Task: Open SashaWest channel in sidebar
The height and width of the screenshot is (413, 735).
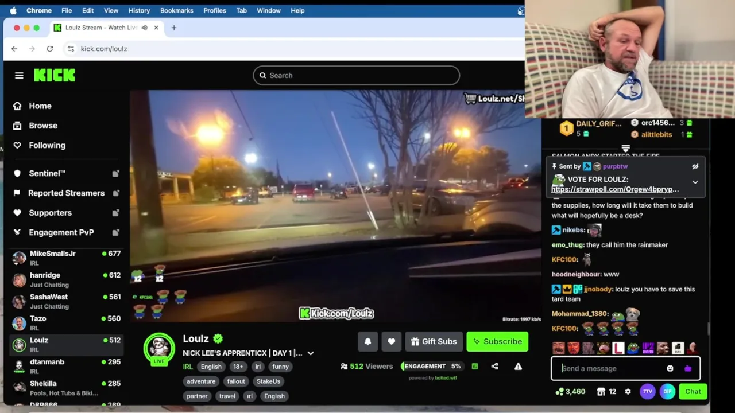Action: tap(67, 301)
